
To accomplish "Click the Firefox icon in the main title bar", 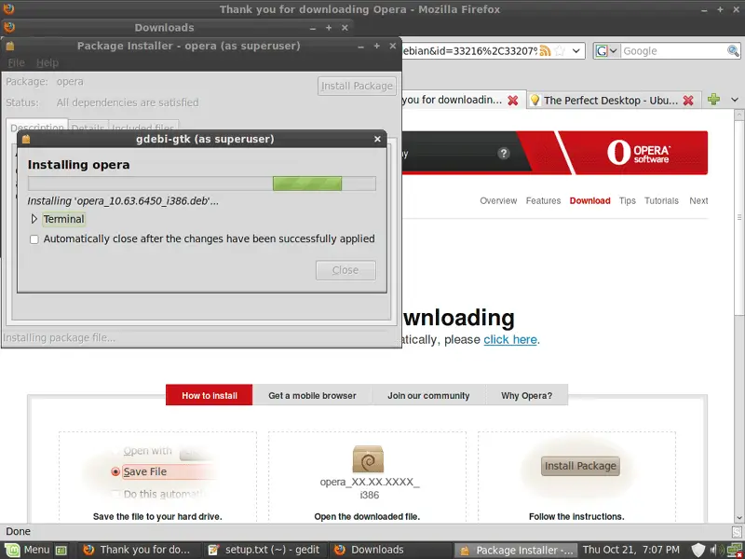I will click(8, 8).
